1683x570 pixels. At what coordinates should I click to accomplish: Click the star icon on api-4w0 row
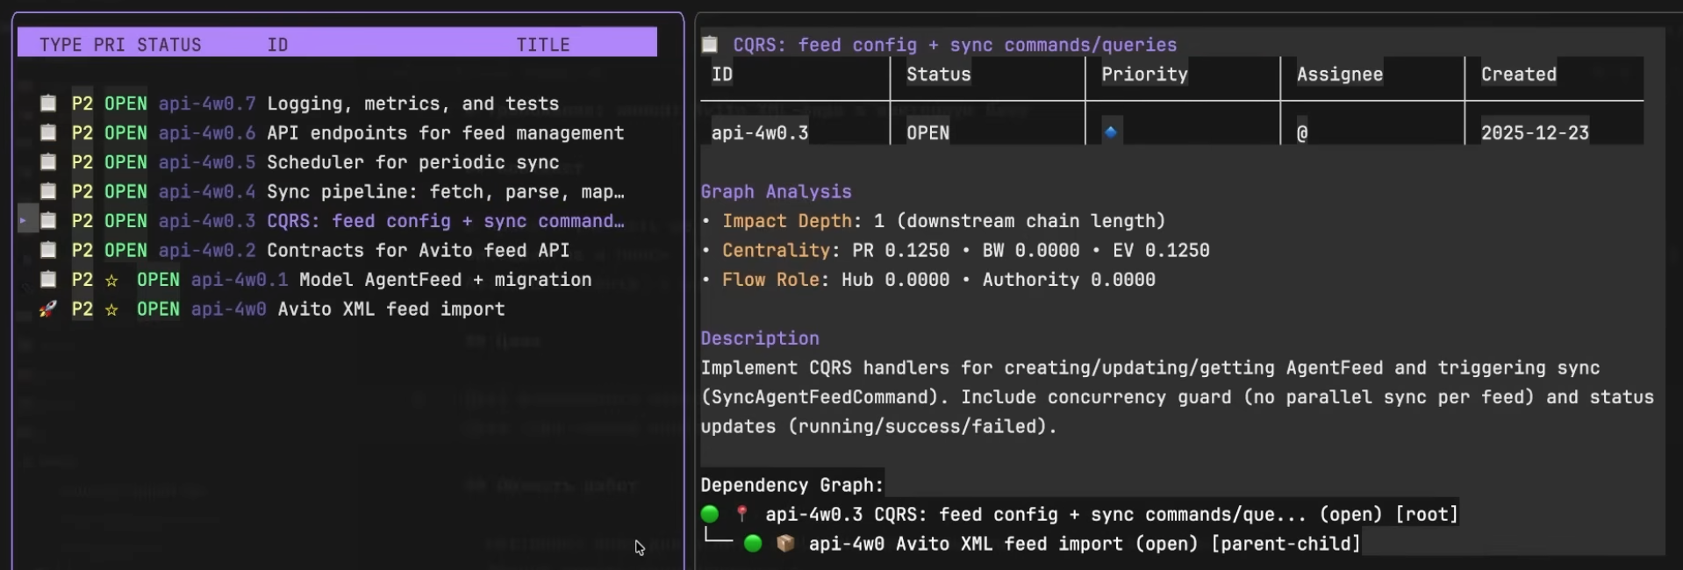pyautogui.click(x=111, y=309)
